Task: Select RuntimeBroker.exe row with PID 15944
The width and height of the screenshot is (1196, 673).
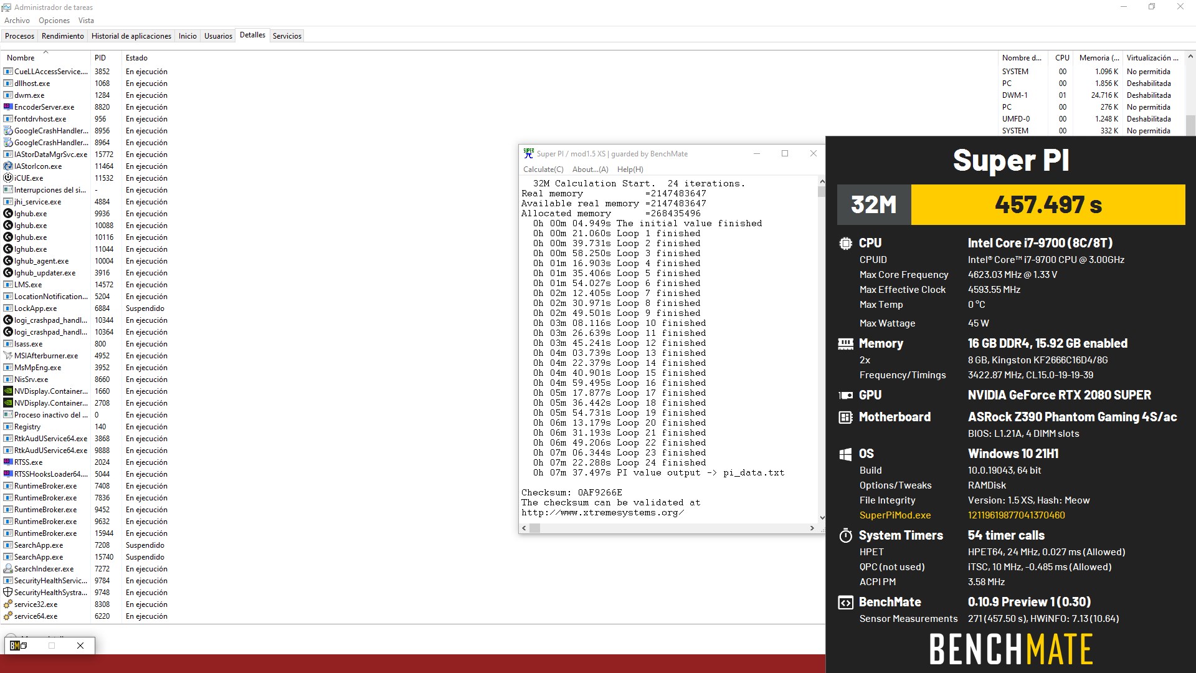Action: (412, 533)
